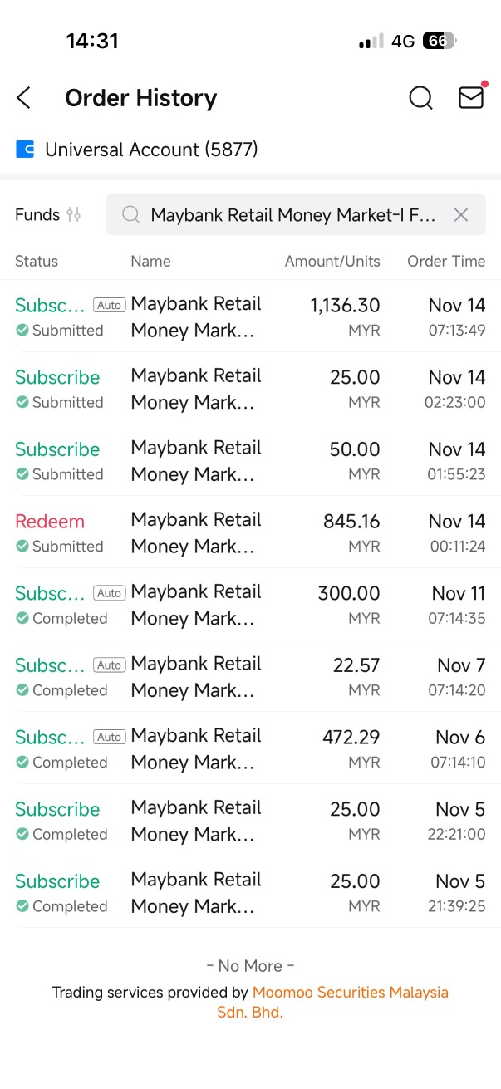The width and height of the screenshot is (501, 1089).
Task: Open the 50.00 MYR Subscribe order
Action: click(x=250, y=460)
